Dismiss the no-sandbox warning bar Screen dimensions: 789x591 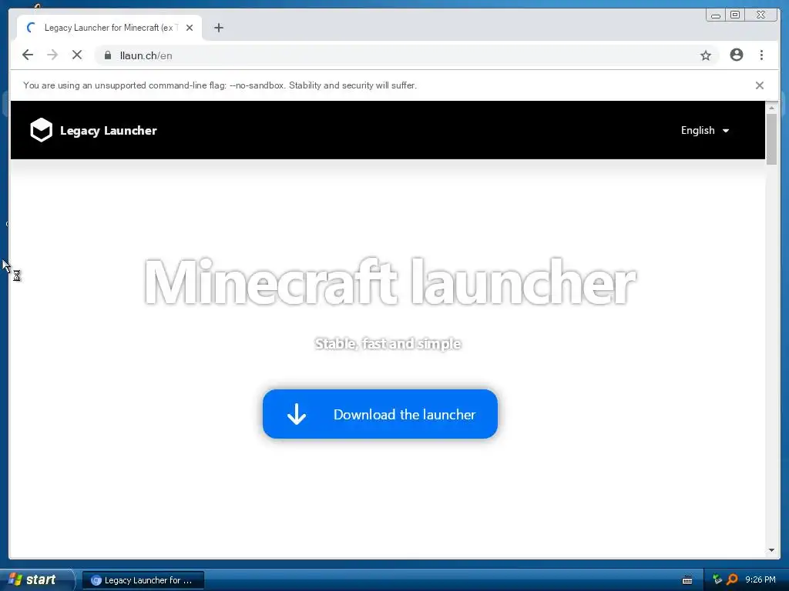[759, 85]
